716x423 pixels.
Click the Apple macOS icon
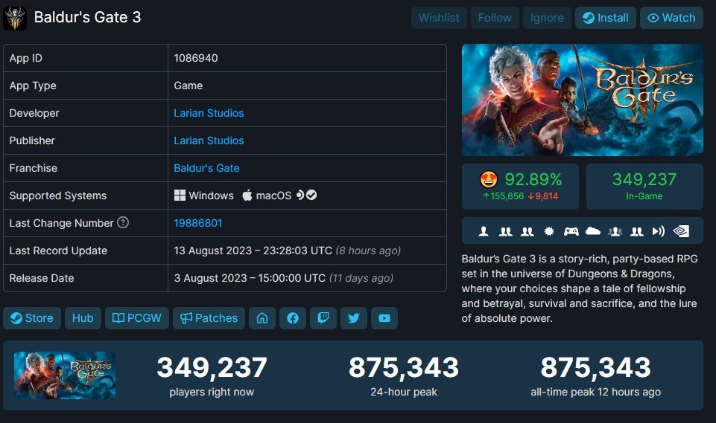coord(247,195)
